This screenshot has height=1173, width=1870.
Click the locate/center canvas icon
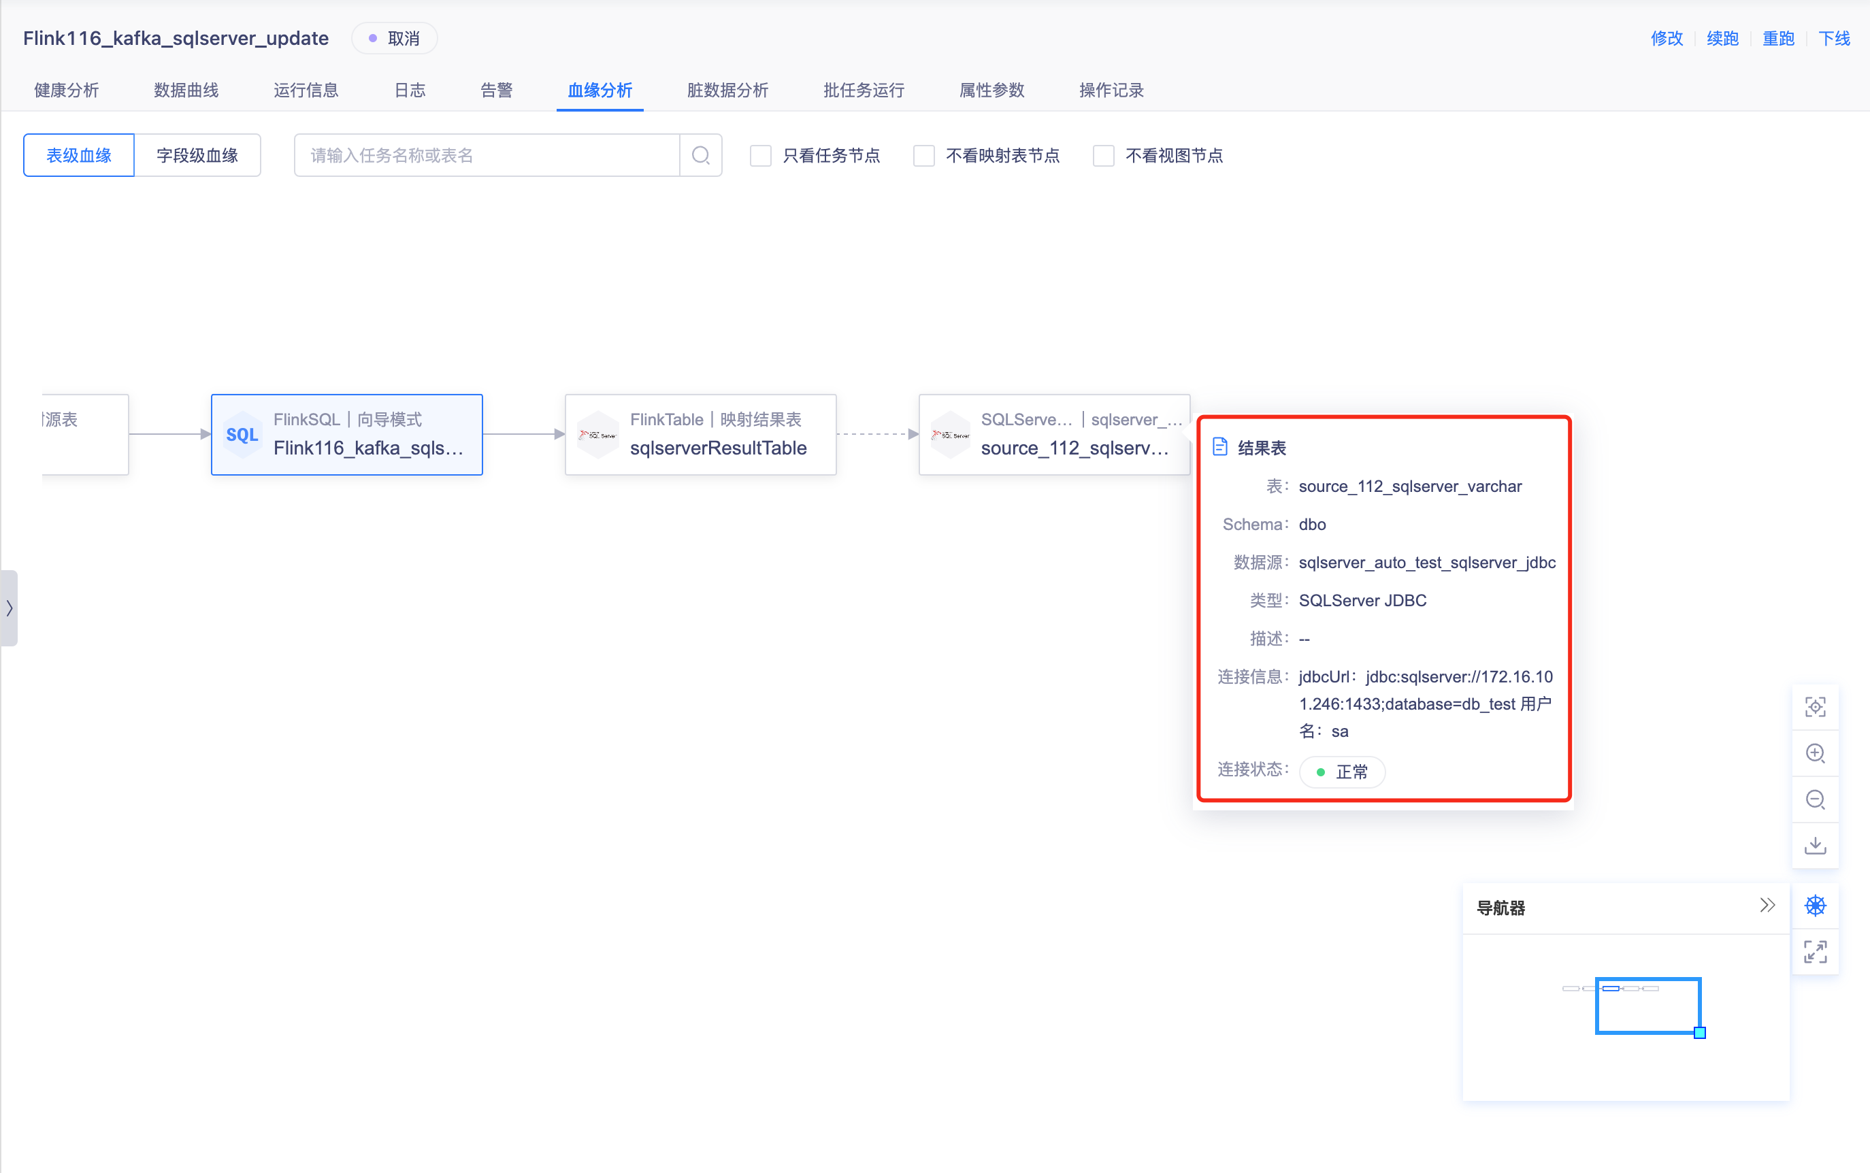tap(1815, 707)
